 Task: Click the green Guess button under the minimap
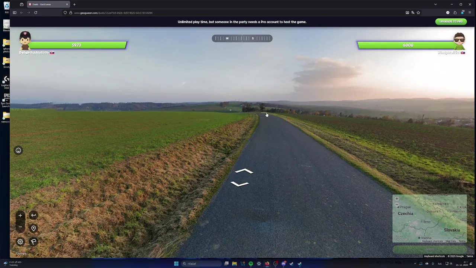[430, 249]
